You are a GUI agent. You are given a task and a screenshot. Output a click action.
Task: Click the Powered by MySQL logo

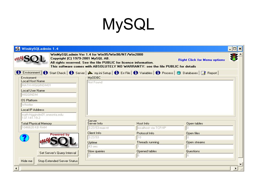coord(59,140)
